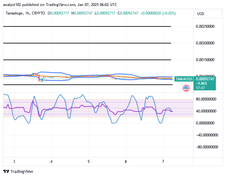Click the 0.00000000 oscillator axis label
This screenshot has width=226, height=177.
[205, 123]
